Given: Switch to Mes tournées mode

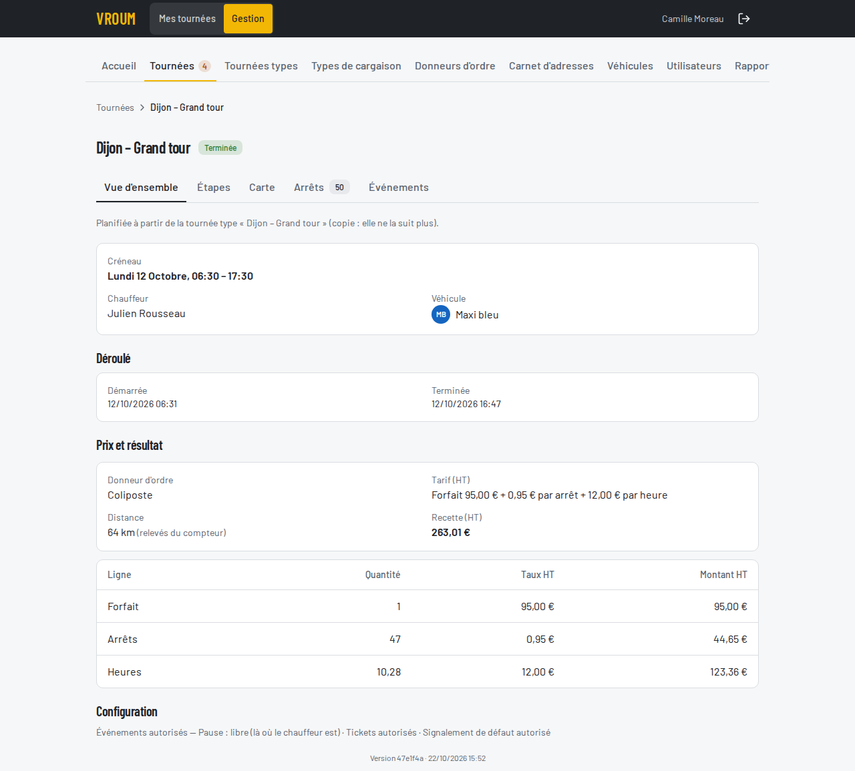Looking at the screenshot, I should (187, 19).
